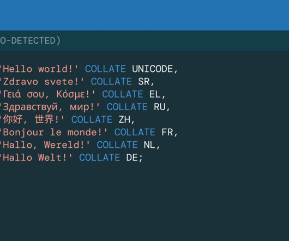
Task: Click the Greek 'Γειά σου, Κόσμε!' string
Action: click(x=48, y=94)
